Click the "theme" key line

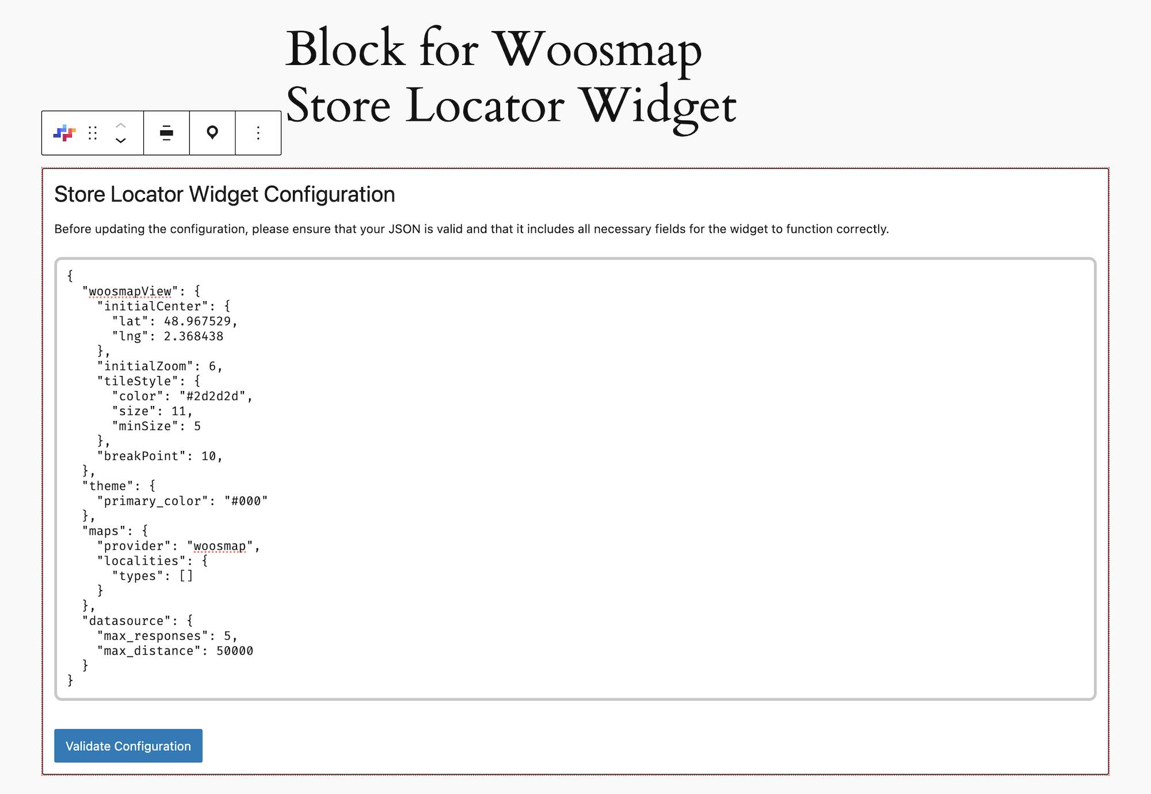coord(119,486)
